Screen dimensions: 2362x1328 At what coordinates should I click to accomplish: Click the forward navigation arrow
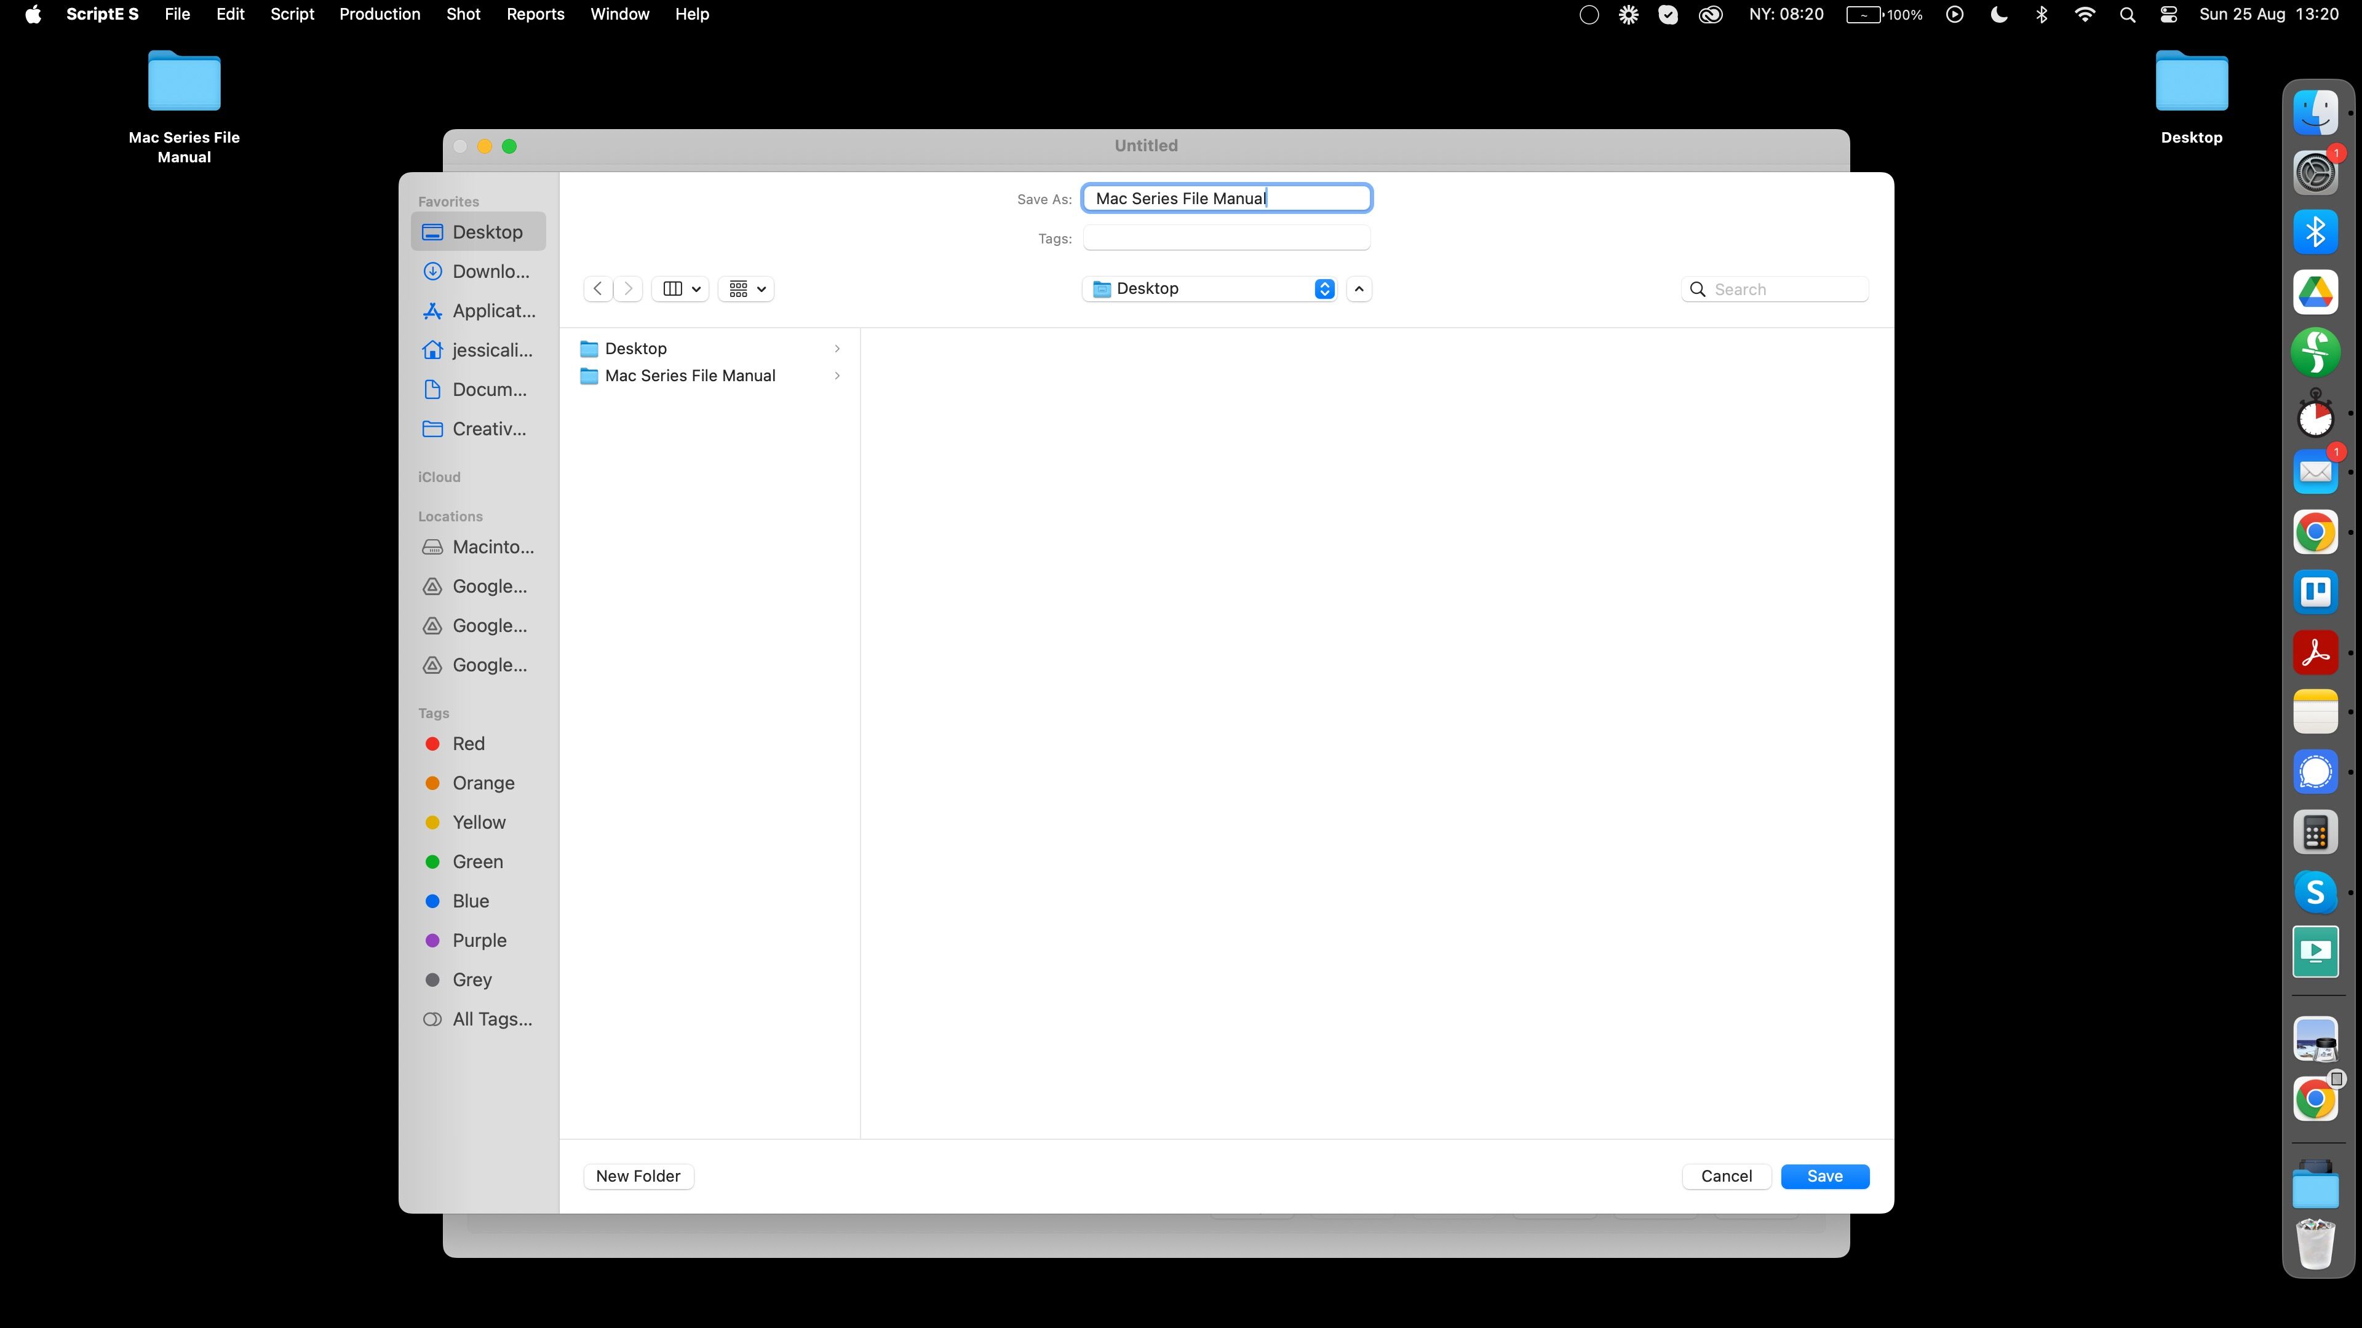point(628,289)
